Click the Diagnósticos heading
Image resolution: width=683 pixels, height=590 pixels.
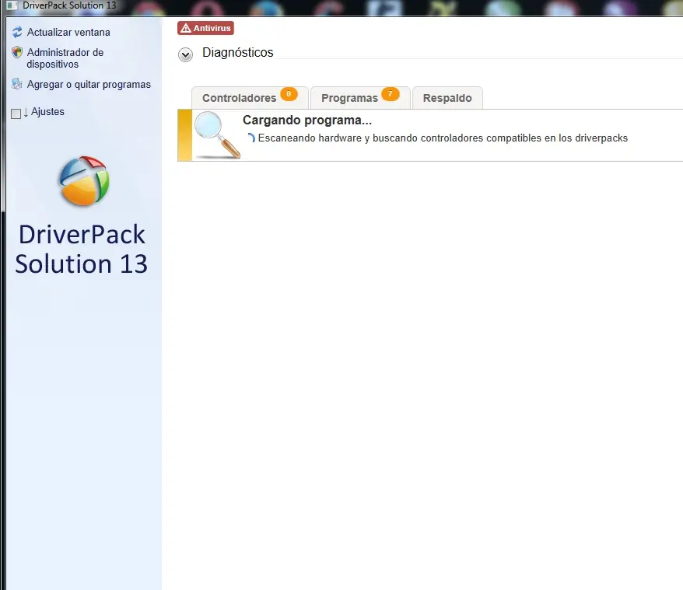pyautogui.click(x=238, y=52)
